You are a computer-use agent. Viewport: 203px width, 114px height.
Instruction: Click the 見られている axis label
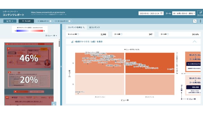coord(149,97)
